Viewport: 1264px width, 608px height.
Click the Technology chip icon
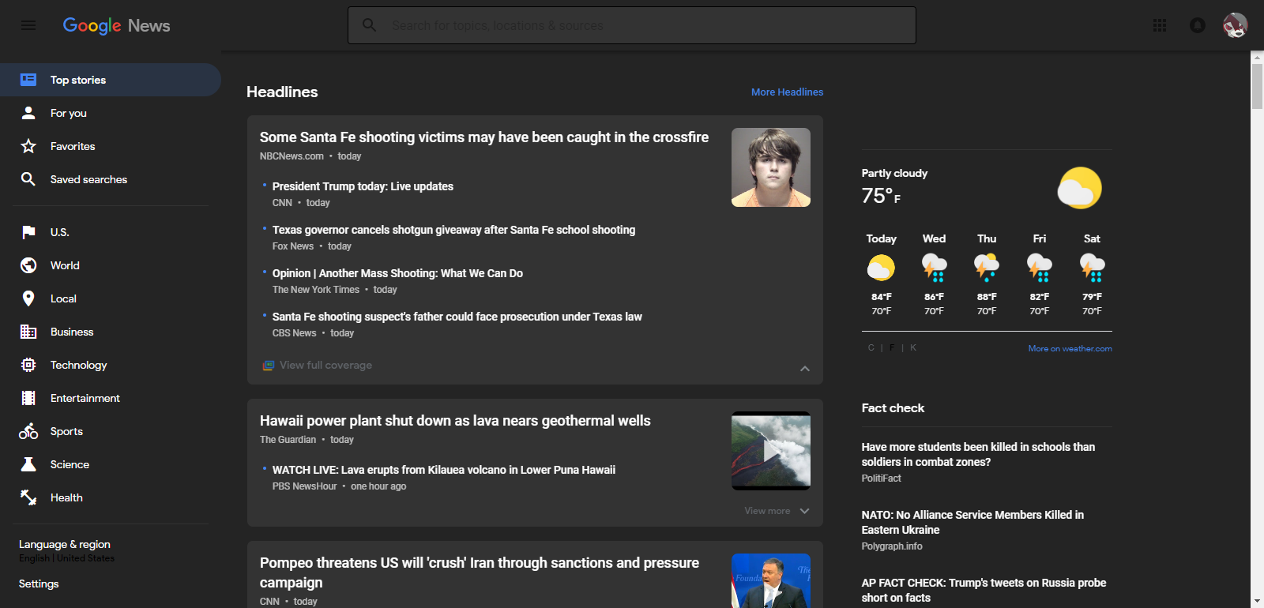coord(28,365)
